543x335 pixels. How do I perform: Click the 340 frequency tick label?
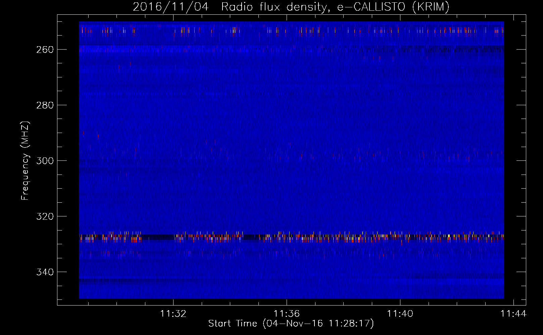point(45,272)
